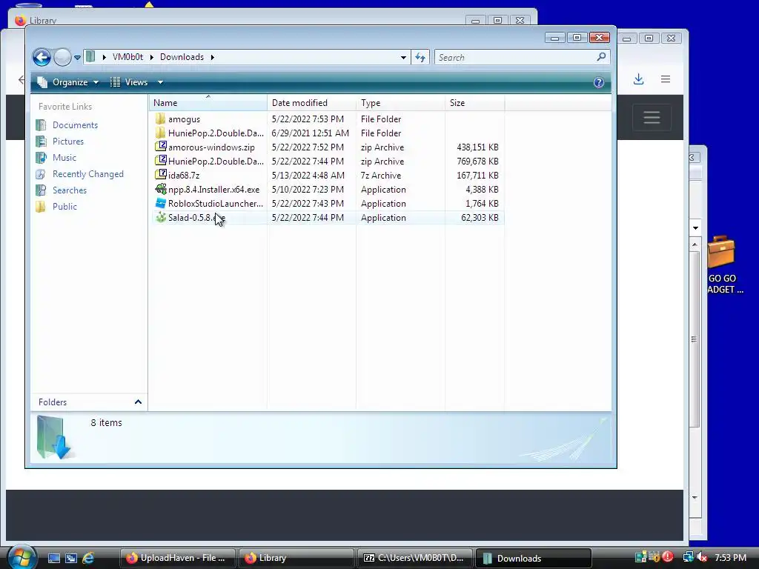Image resolution: width=759 pixels, height=569 pixels.
Task: Open the Views toolbar button
Action: click(129, 82)
